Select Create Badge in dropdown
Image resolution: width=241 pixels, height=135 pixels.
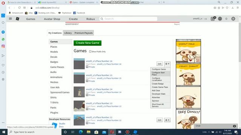click(x=160, y=84)
